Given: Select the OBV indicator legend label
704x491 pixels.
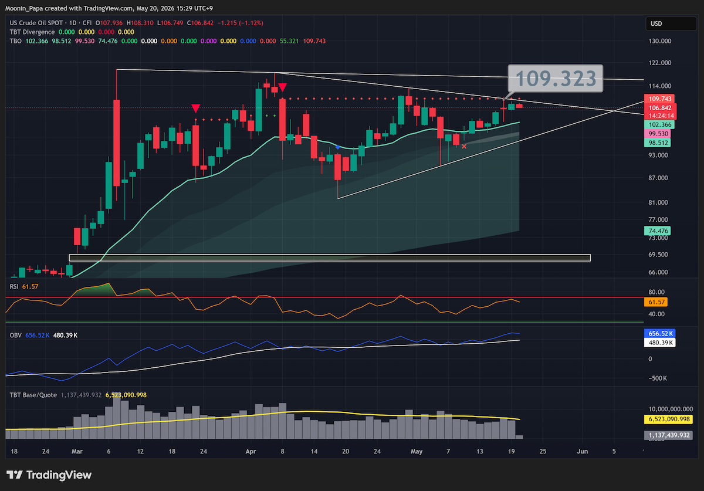Looking at the screenshot, I should coord(16,335).
